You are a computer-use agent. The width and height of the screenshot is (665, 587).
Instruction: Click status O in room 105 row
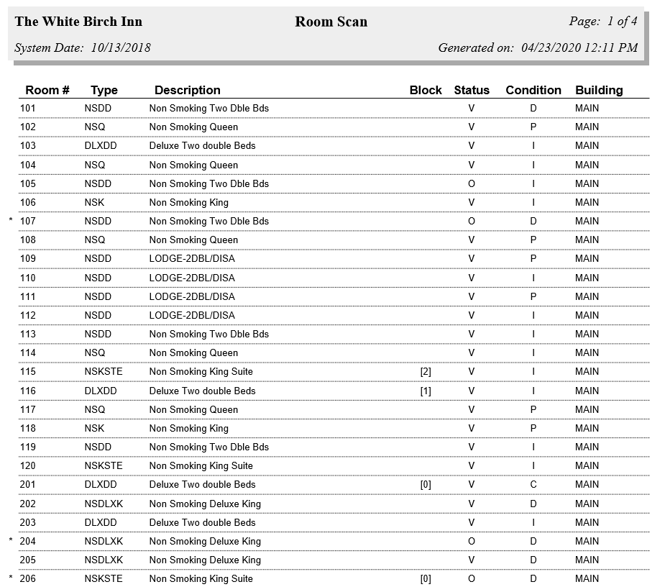coord(471,183)
